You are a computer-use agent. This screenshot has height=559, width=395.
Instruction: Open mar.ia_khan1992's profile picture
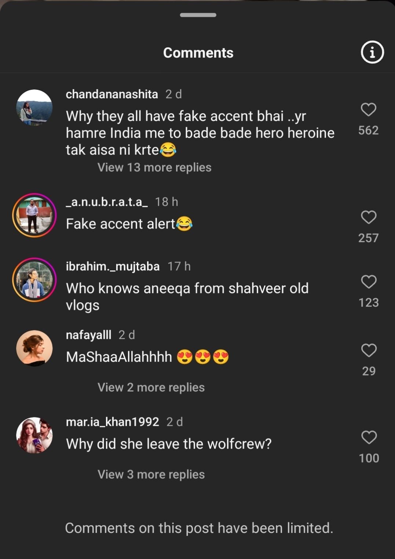pos(34,435)
